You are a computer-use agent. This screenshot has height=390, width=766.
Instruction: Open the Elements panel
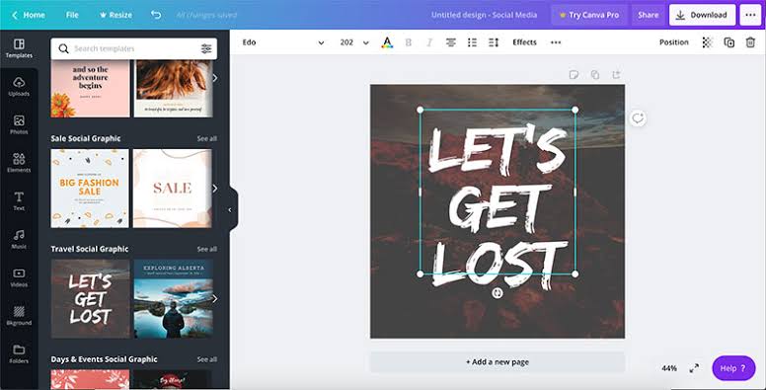(19, 163)
